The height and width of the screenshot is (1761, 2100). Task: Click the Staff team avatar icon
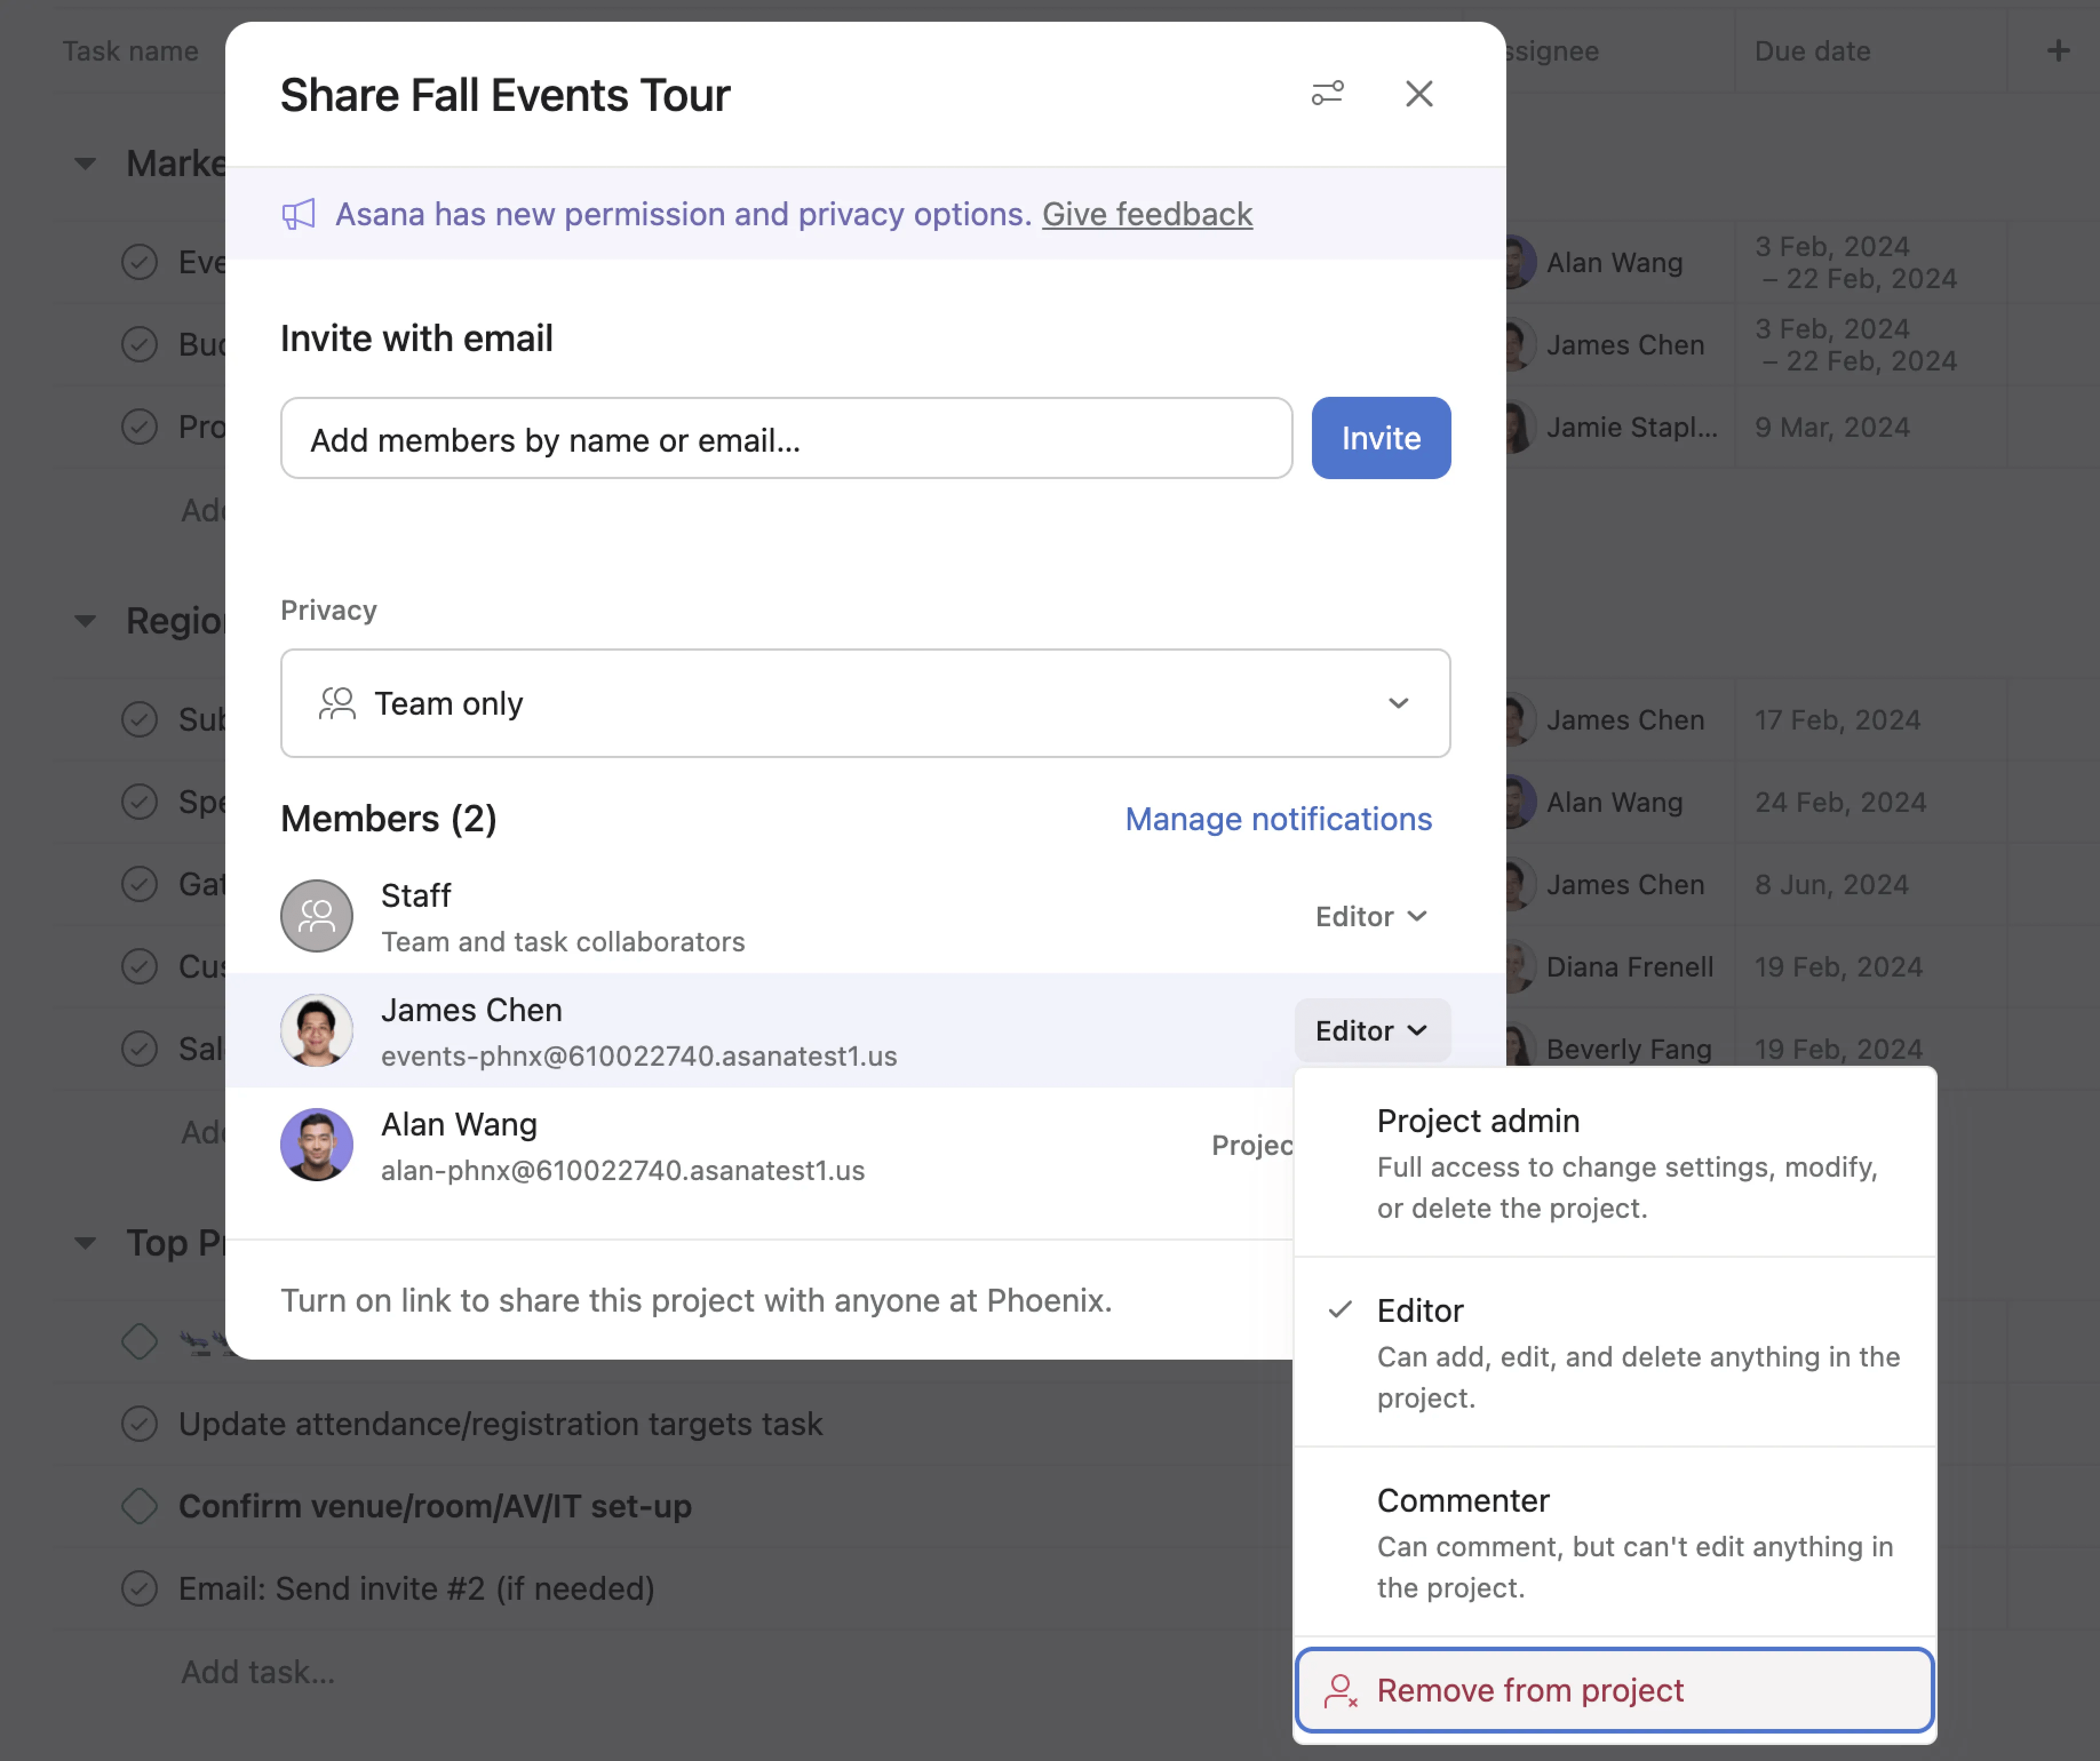[x=316, y=916]
